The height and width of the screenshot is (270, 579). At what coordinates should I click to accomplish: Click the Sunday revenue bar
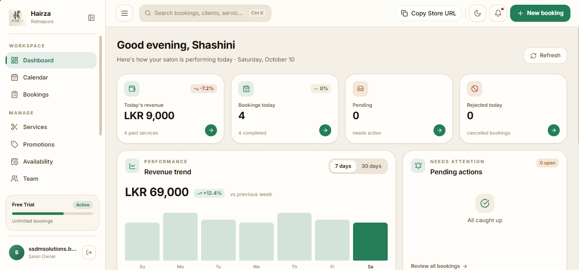pyautogui.click(x=142, y=241)
